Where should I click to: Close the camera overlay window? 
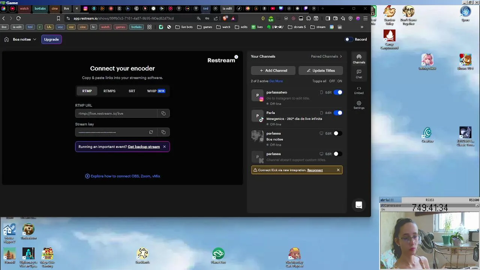(x=477, y=205)
